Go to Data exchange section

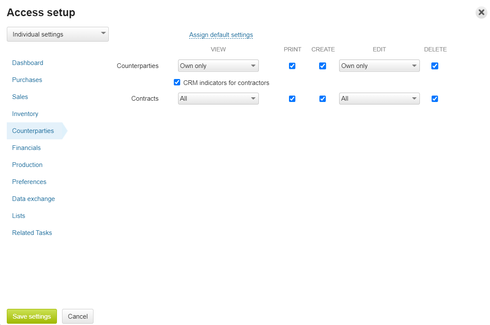[x=34, y=199]
